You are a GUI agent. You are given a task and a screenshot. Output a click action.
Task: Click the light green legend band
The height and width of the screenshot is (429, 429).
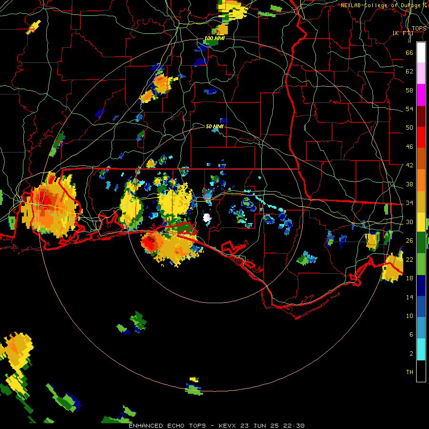coord(421,264)
